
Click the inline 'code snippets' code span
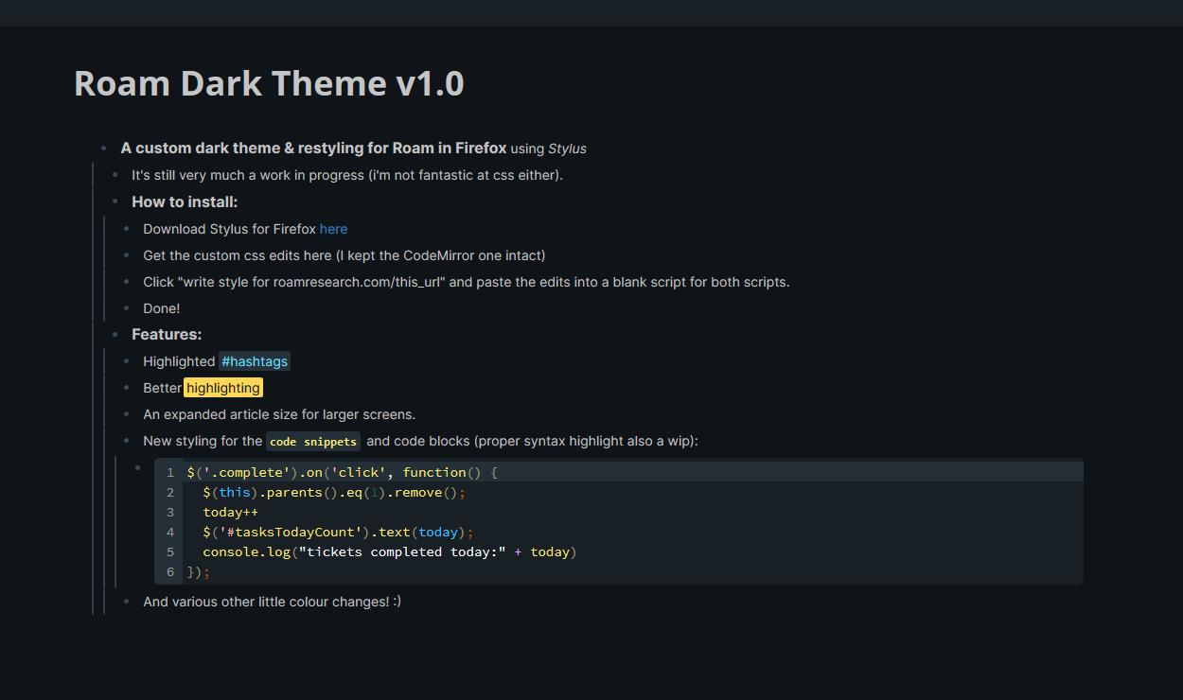tap(313, 442)
